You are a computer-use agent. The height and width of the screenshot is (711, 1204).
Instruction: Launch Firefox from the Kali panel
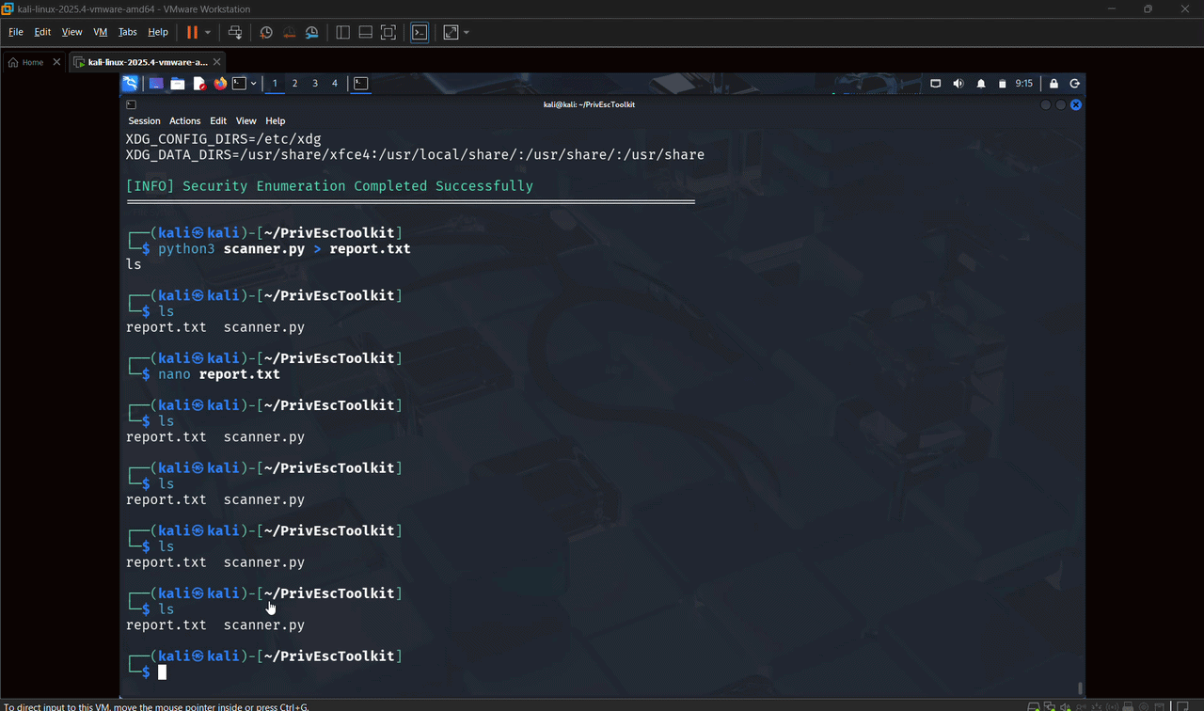tap(220, 84)
